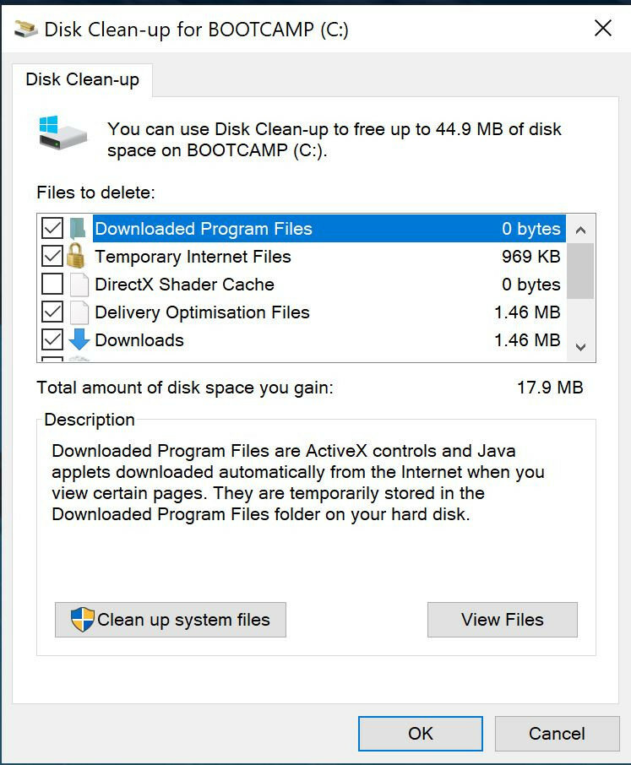Enable the DirectX Shader Cache checkbox
Image resolution: width=631 pixels, height=765 pixels.
[52, 284]
